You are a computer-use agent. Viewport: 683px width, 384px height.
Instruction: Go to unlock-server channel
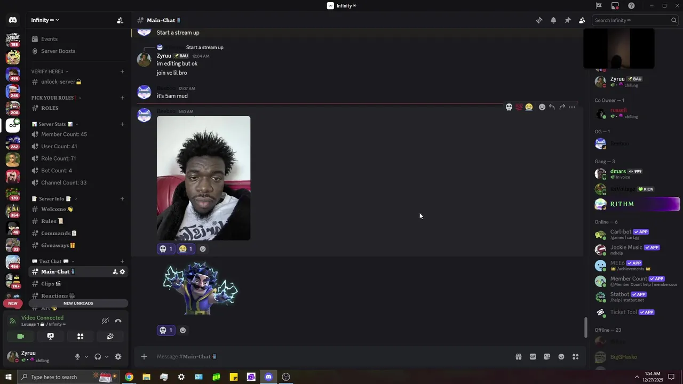coord(78,82)
